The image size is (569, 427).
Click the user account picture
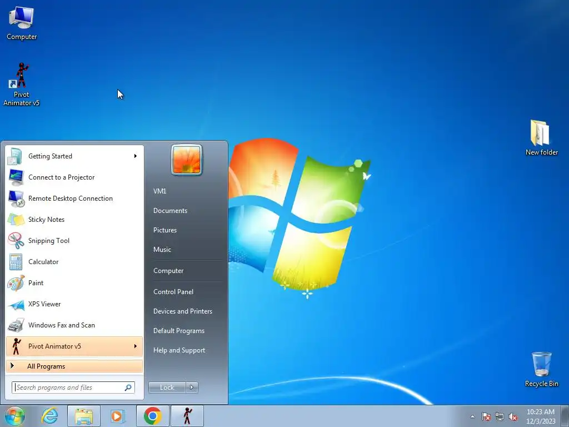coord(187,160)
